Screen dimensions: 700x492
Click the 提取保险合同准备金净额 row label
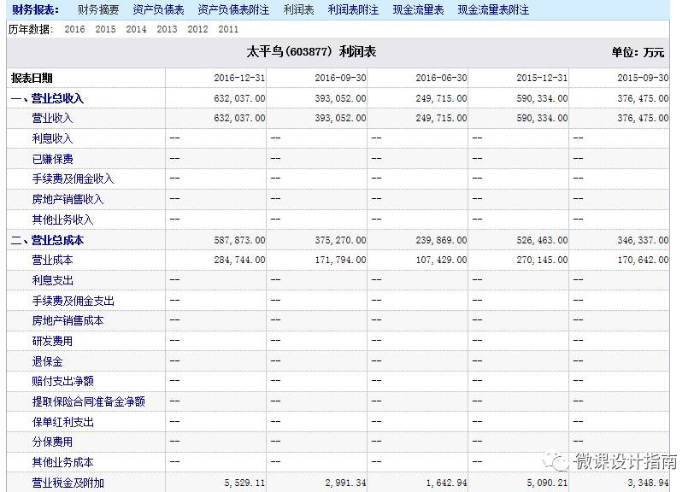tap(88, 402)
